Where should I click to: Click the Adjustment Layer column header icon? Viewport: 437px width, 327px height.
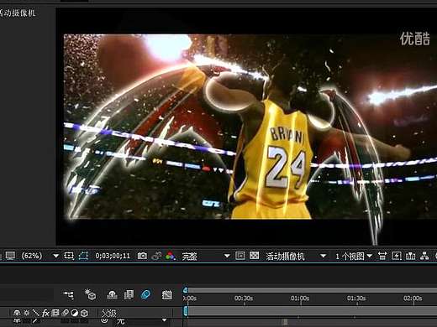74,313
